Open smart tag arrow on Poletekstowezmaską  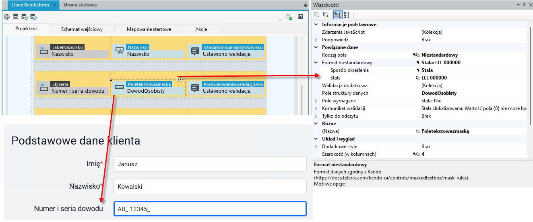click(180, 79)
